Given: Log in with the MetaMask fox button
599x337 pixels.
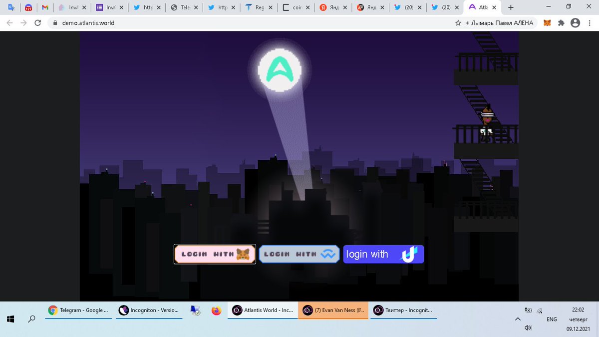Looking at the screenshot, I should click(215, 254).
